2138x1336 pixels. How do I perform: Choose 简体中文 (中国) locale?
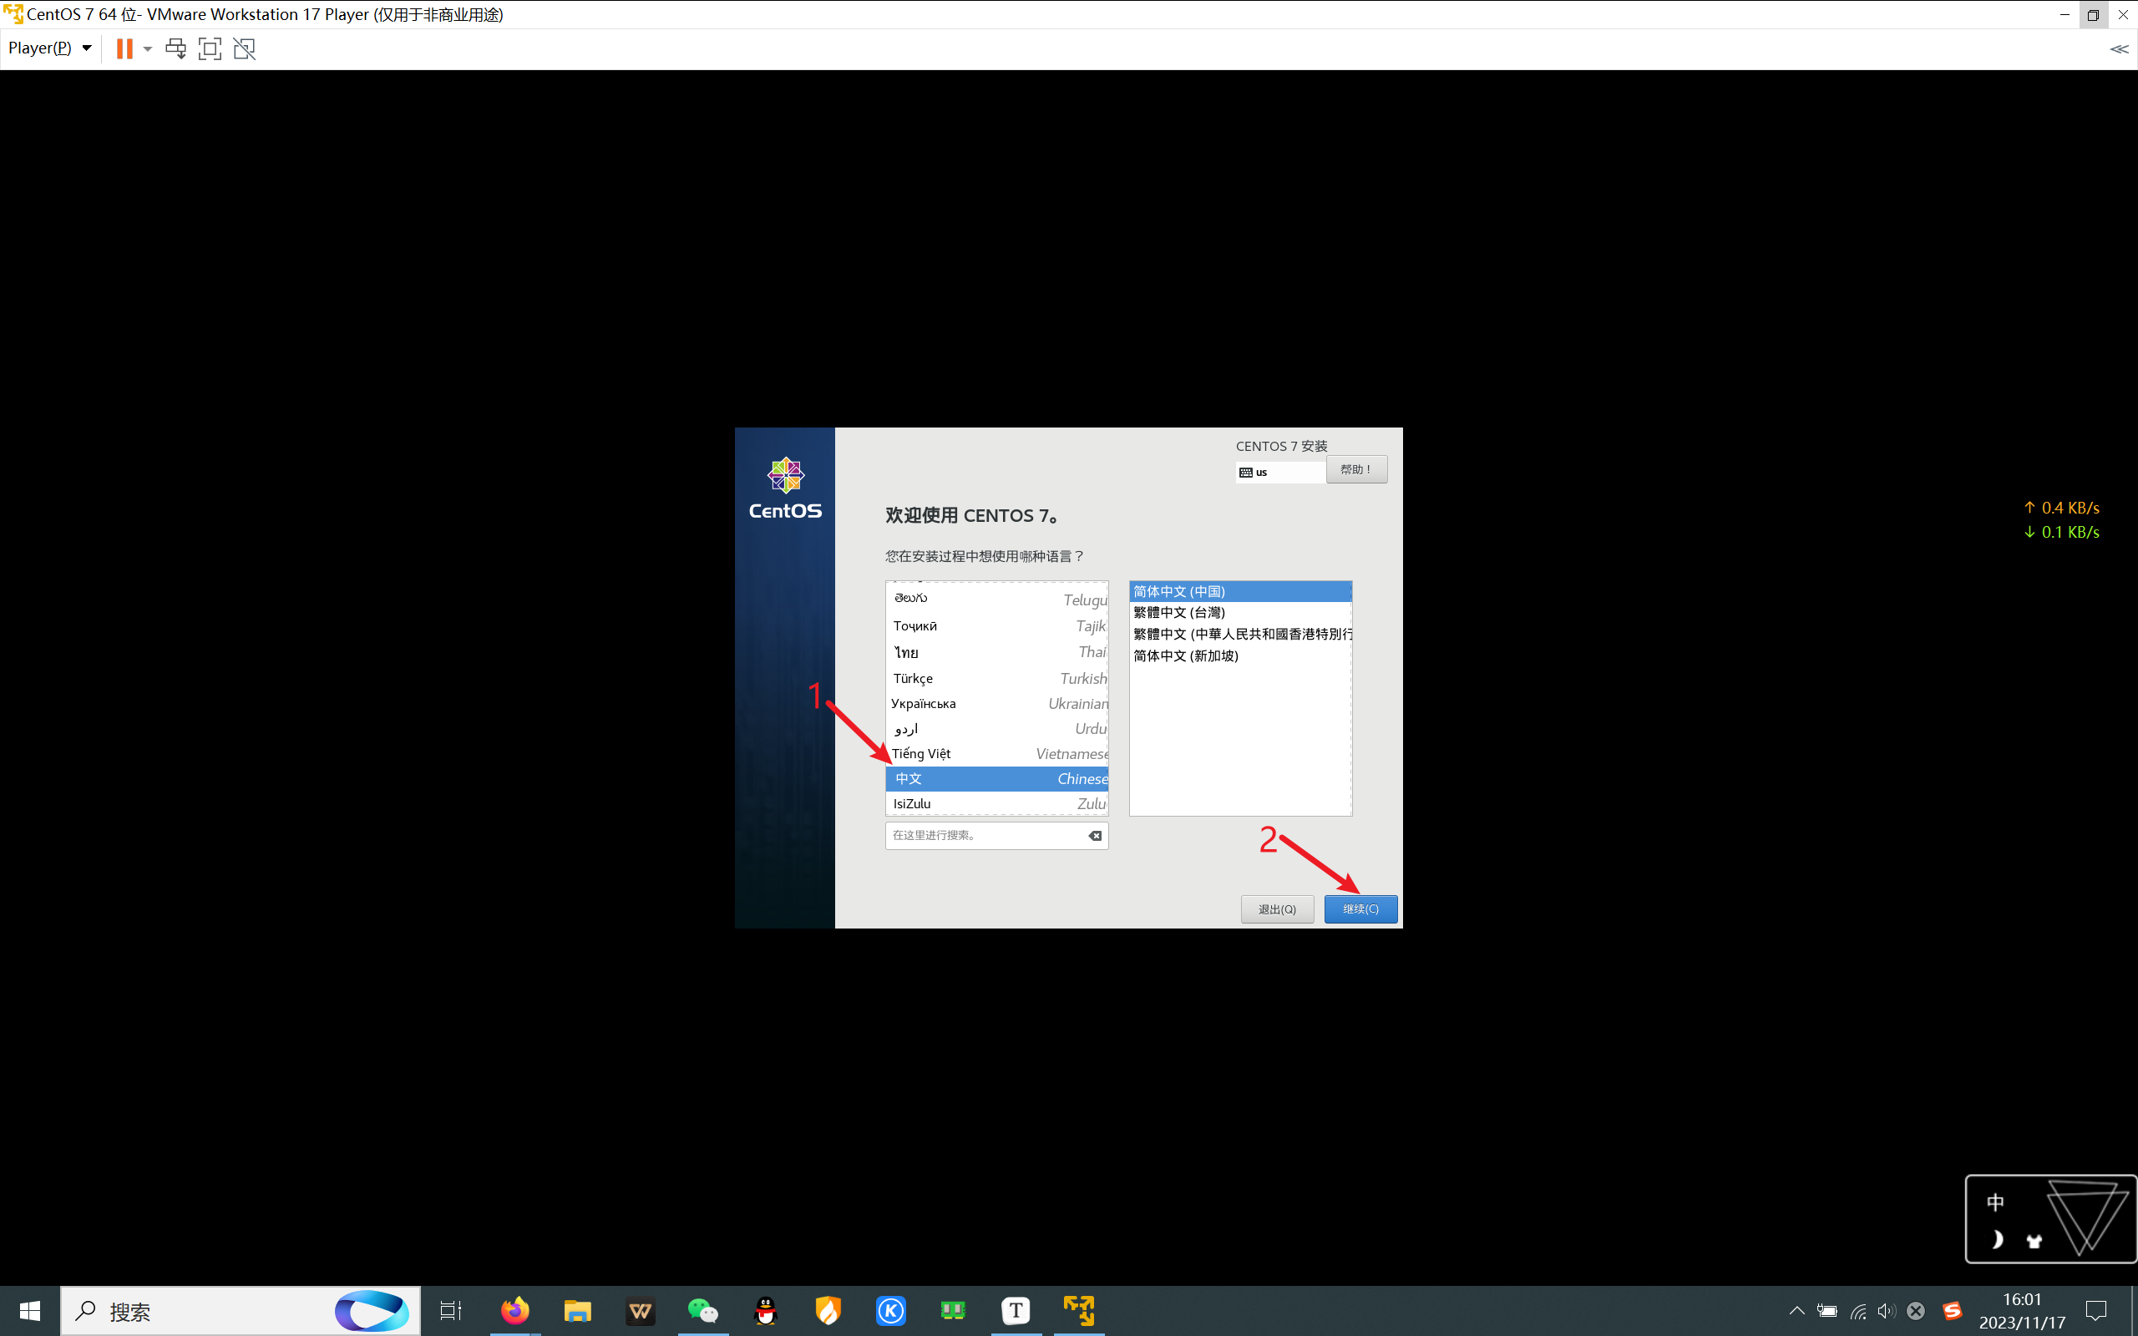coord(1240,591)
